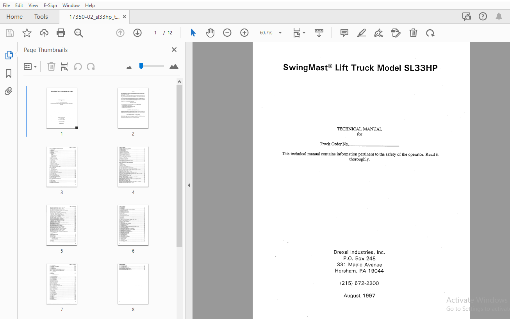Rotate thumbnail counterclockwise
Image resolution: width=510 pixels, height=319 pixels.
pos(78,66)
